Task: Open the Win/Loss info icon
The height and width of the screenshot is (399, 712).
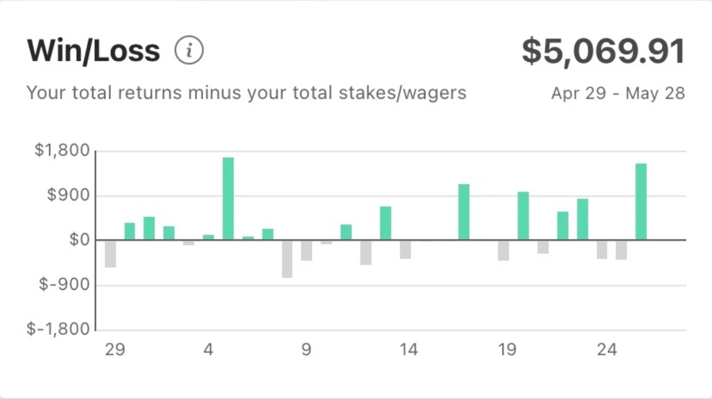Action: 189,51
